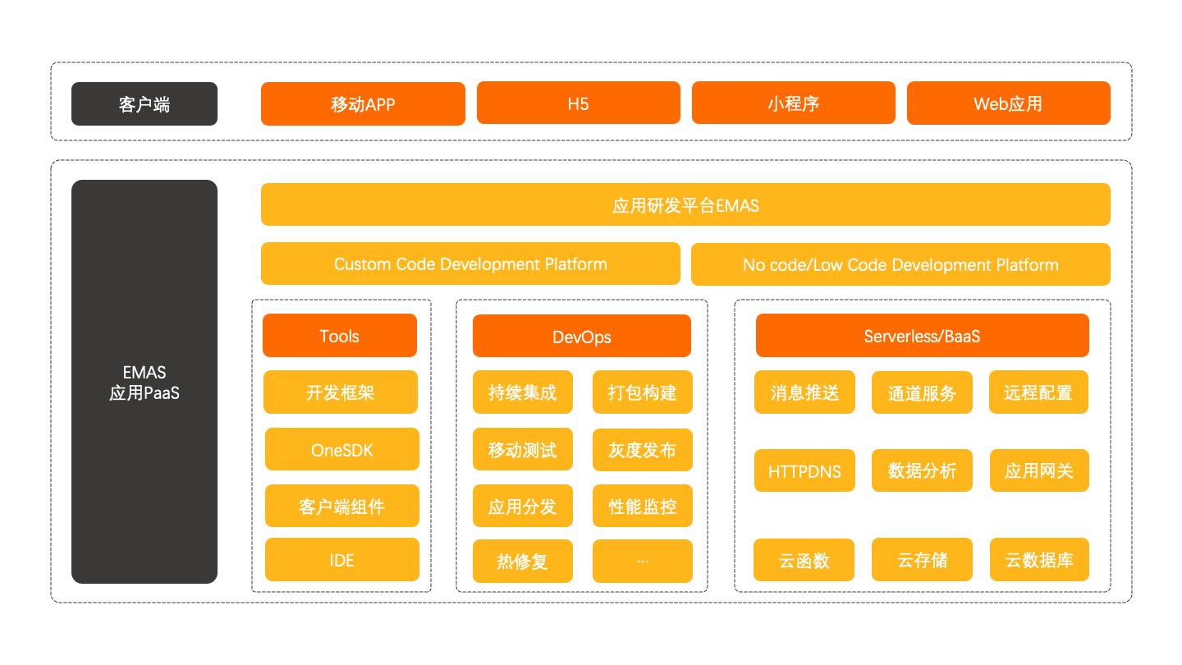Select the 应用研发平台EMAS banner
1182x665 pixels.
tap(685, 204)
